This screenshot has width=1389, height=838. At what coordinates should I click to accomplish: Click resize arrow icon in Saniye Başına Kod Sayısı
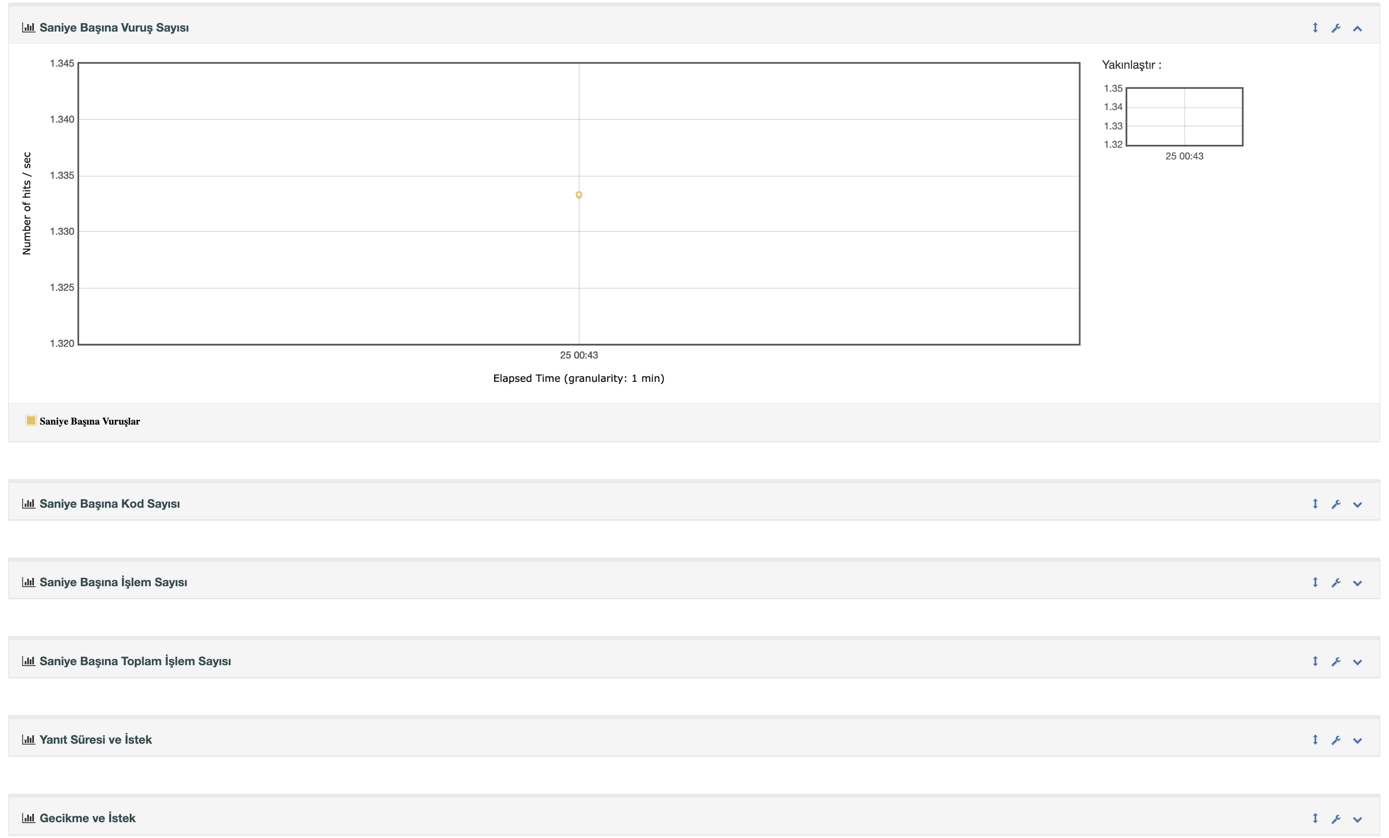1315,504
